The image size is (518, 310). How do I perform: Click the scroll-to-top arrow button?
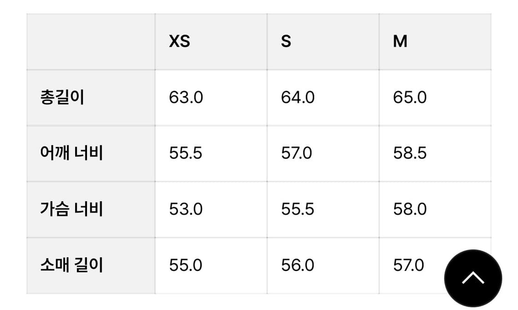473,278
